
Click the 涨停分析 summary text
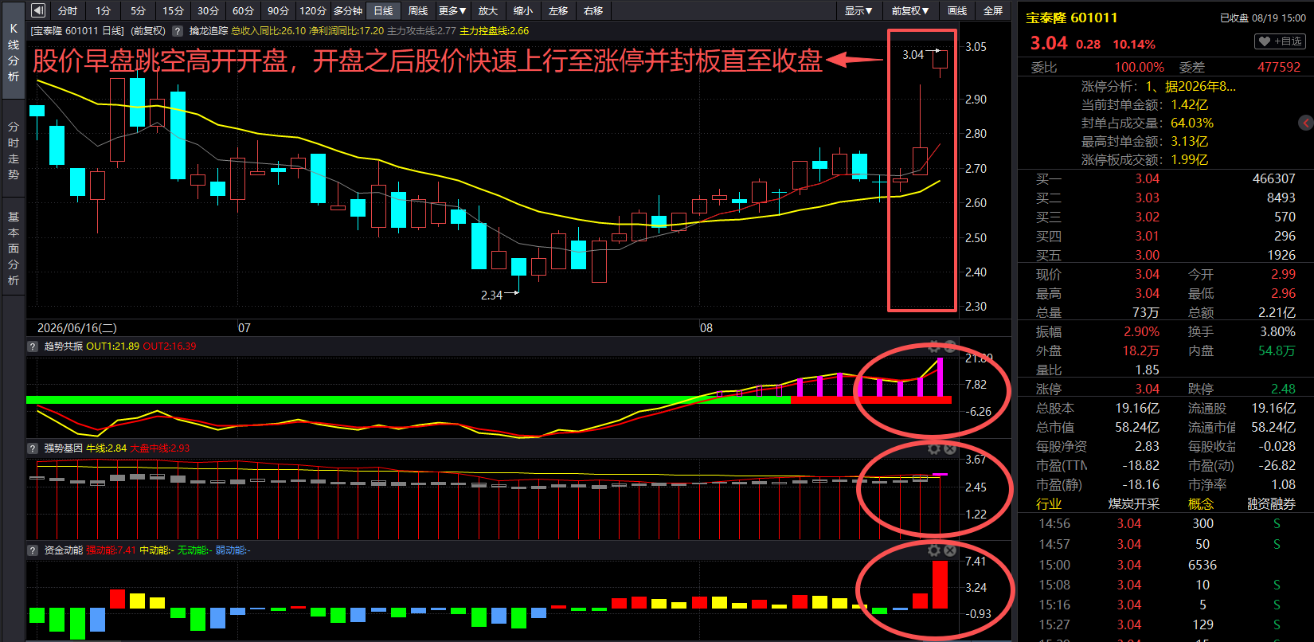[x=1159, y=86]
